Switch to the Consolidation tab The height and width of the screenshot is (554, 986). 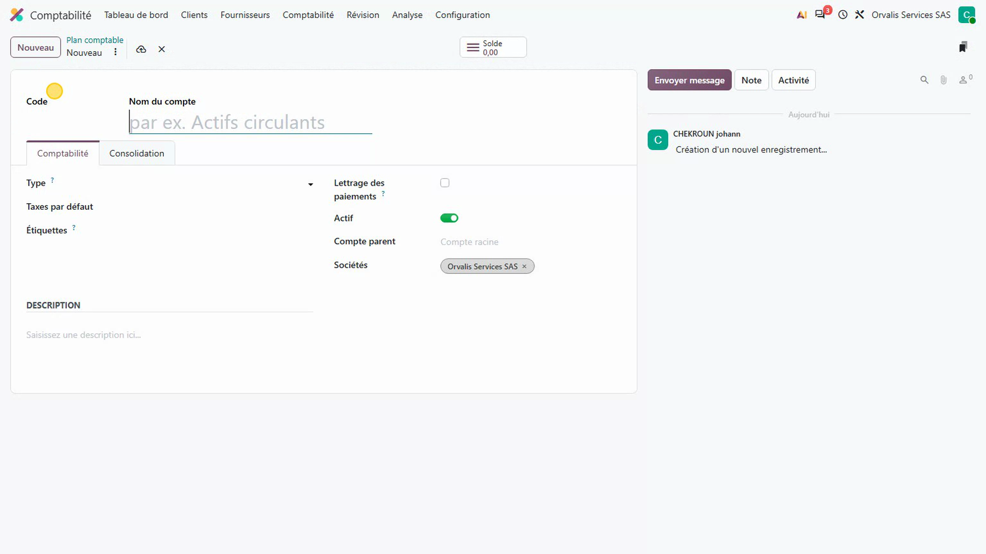tap(137, 153)
